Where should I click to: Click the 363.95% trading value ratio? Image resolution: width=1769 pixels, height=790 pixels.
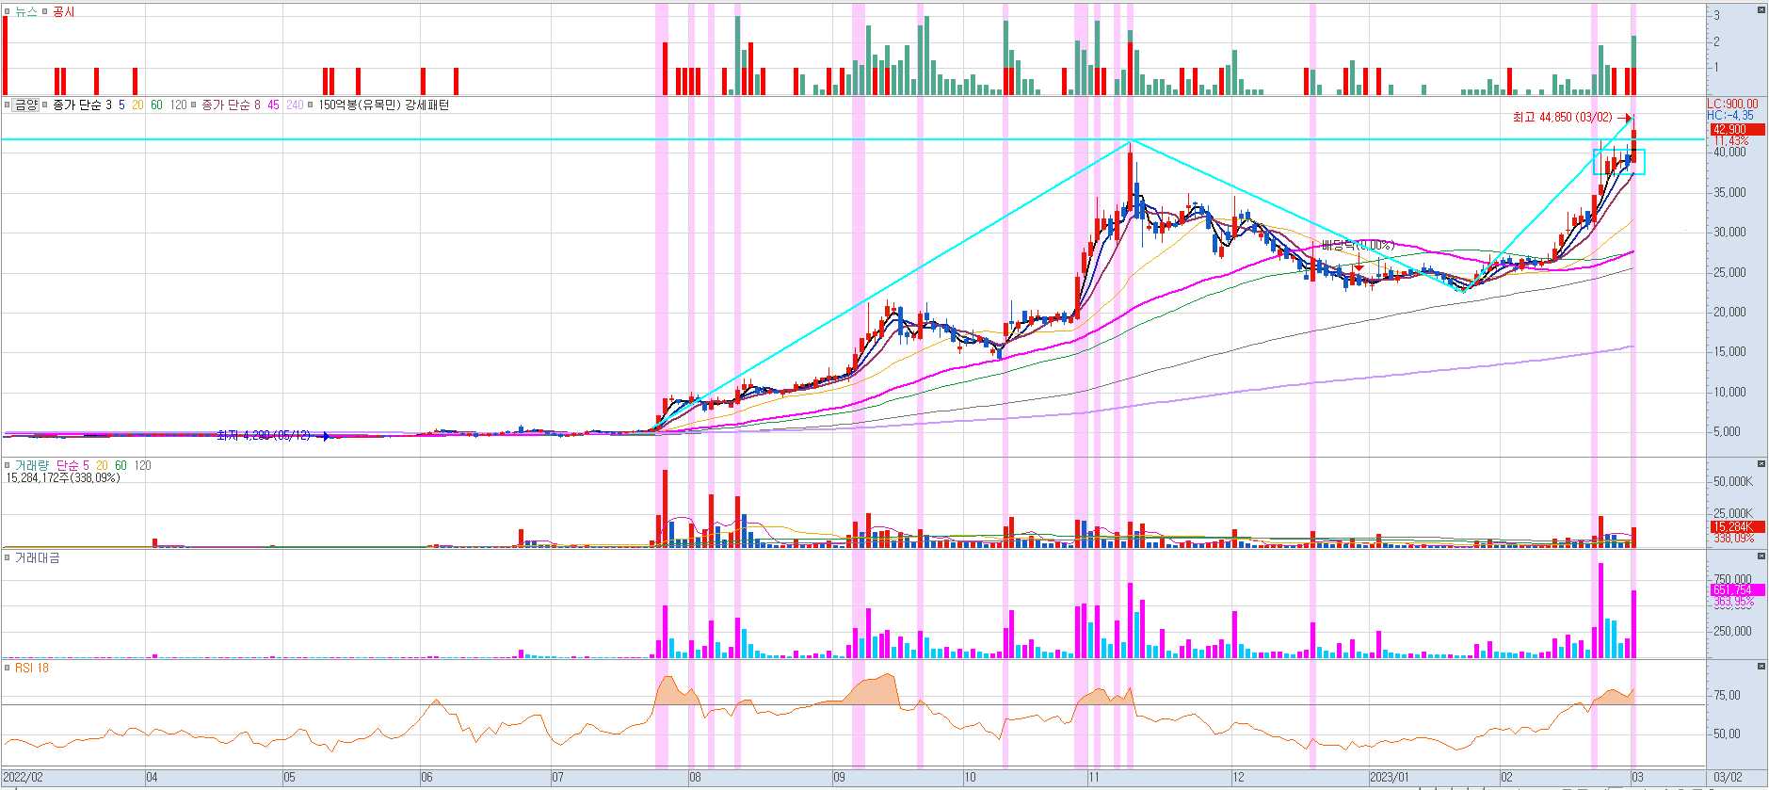[x=1733, y=602]
